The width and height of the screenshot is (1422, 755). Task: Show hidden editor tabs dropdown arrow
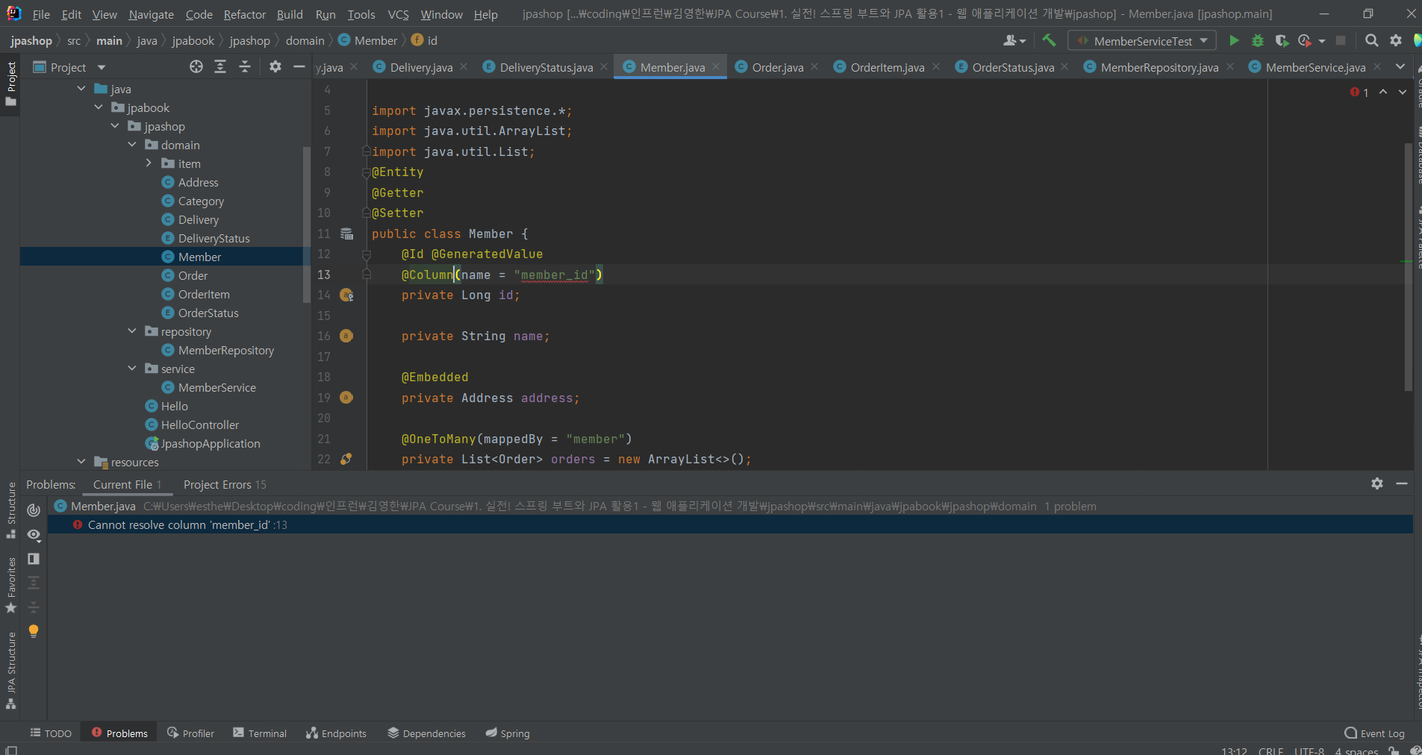pyautogui.click(x=1400, y=67)
